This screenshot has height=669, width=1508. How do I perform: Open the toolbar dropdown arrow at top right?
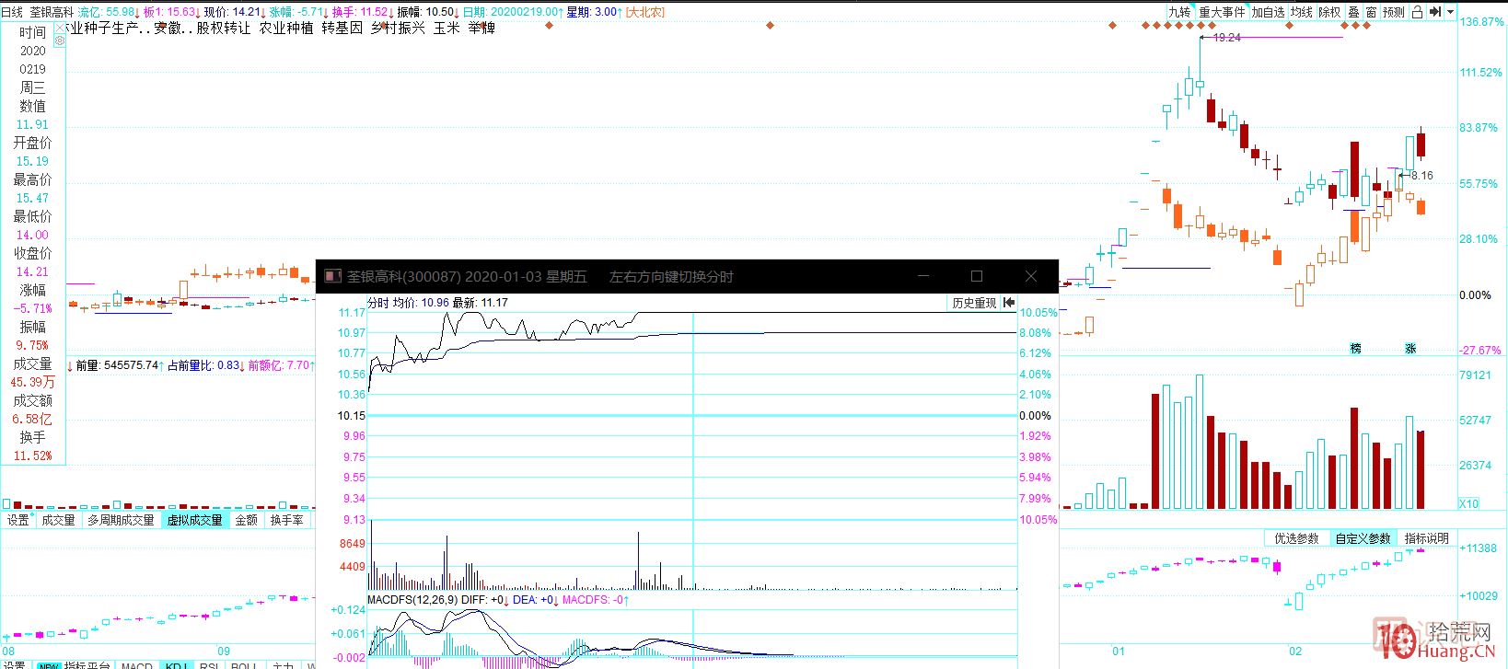1451,12
